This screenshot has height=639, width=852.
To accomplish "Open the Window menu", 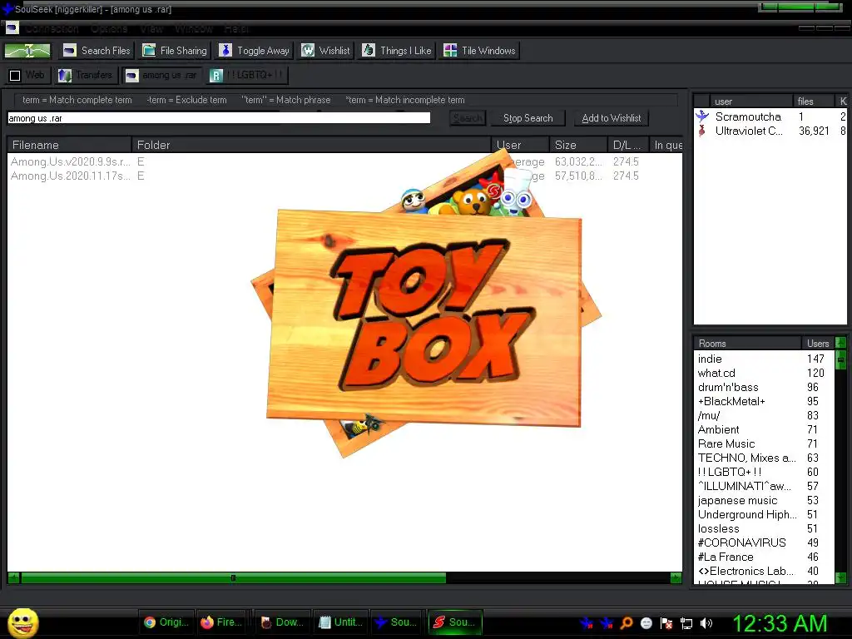I will [193, 29].
